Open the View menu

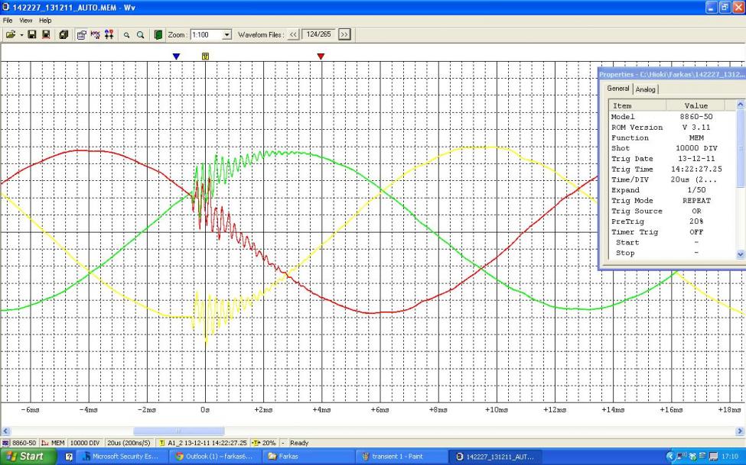tap(26, 21)
